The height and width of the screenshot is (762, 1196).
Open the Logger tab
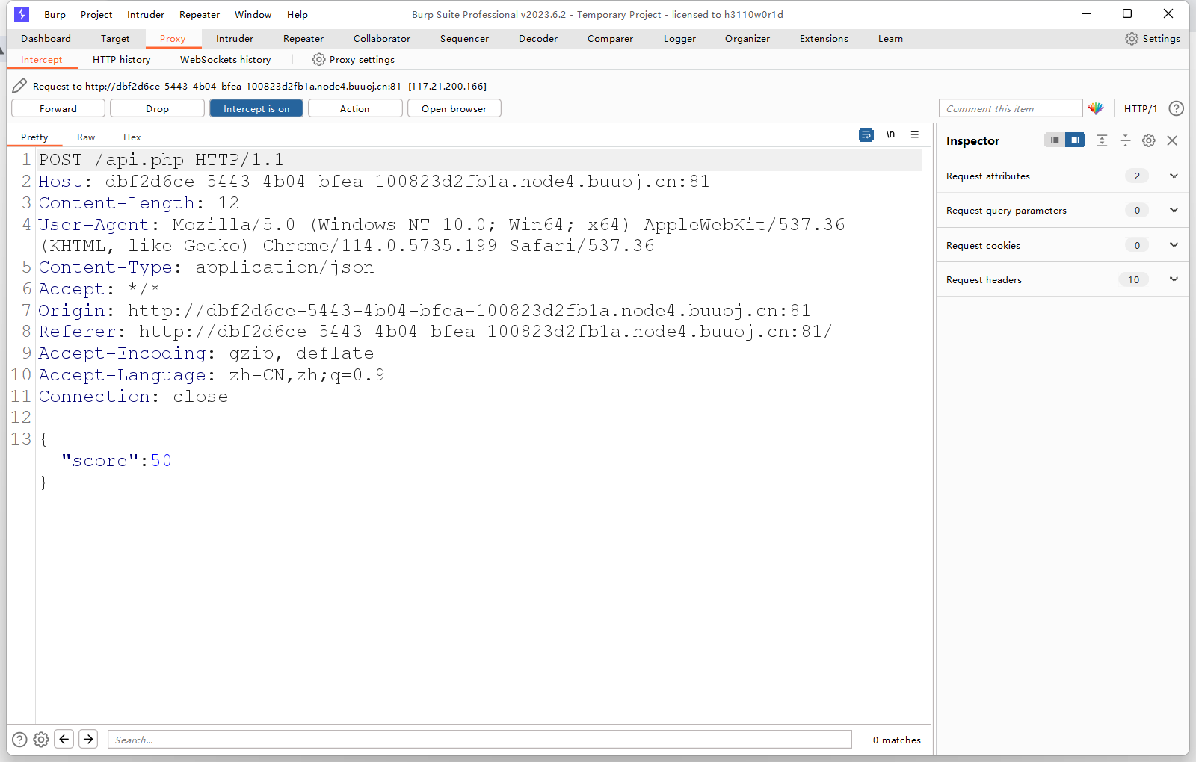coord(679,39)
